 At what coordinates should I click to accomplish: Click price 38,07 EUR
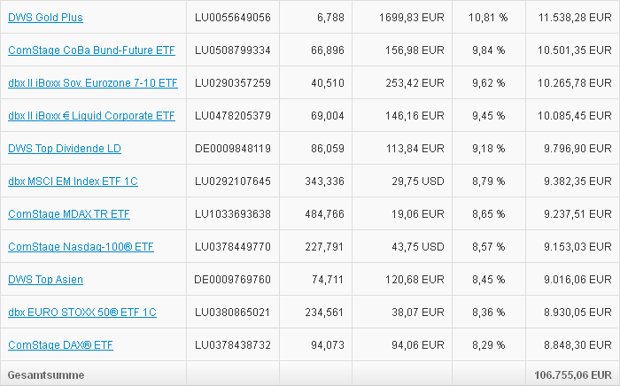click(418, 313)
